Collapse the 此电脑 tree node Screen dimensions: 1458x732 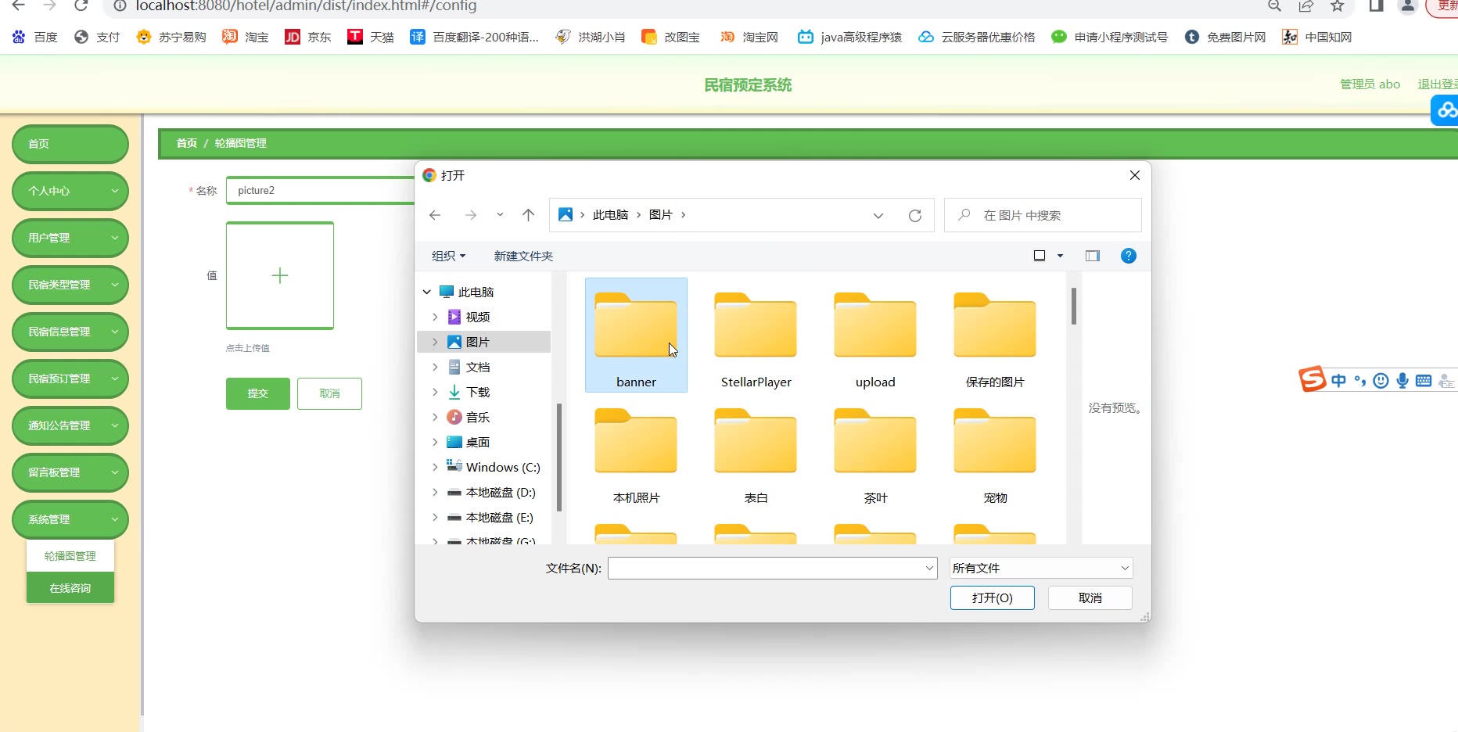pyautogui.click(x=427, y=292)
